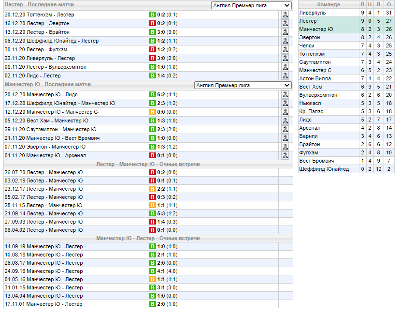Click Брайтон in standings table
The height and width of the screenshot is (331, 400).
(310, 144)
